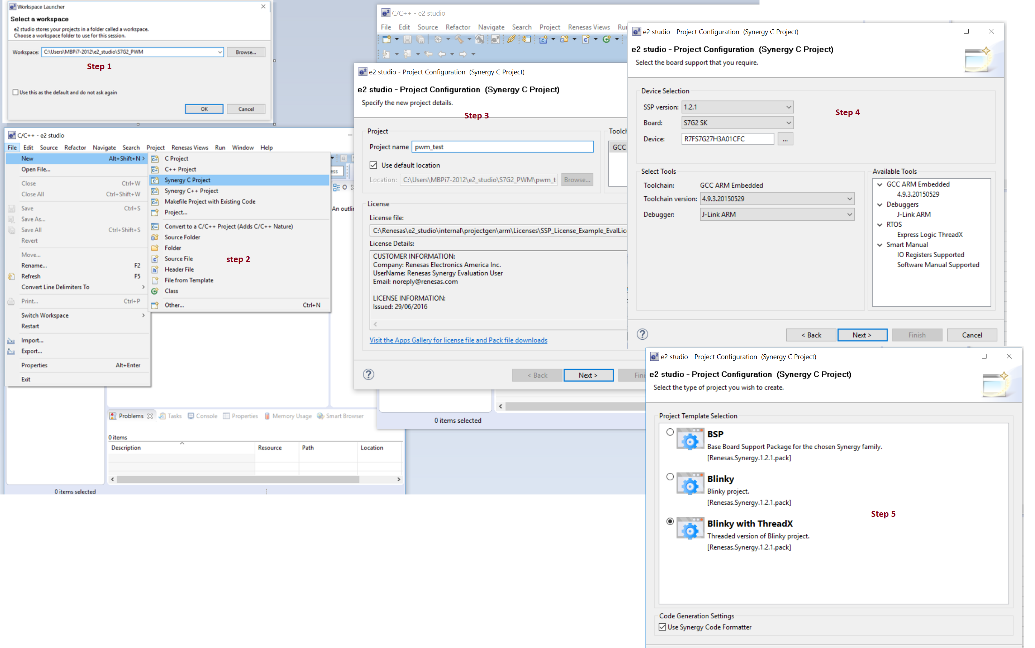Click the Build hammer icon in the toolbar
The width and height of the screenshot is (1035, 648).
459,40
